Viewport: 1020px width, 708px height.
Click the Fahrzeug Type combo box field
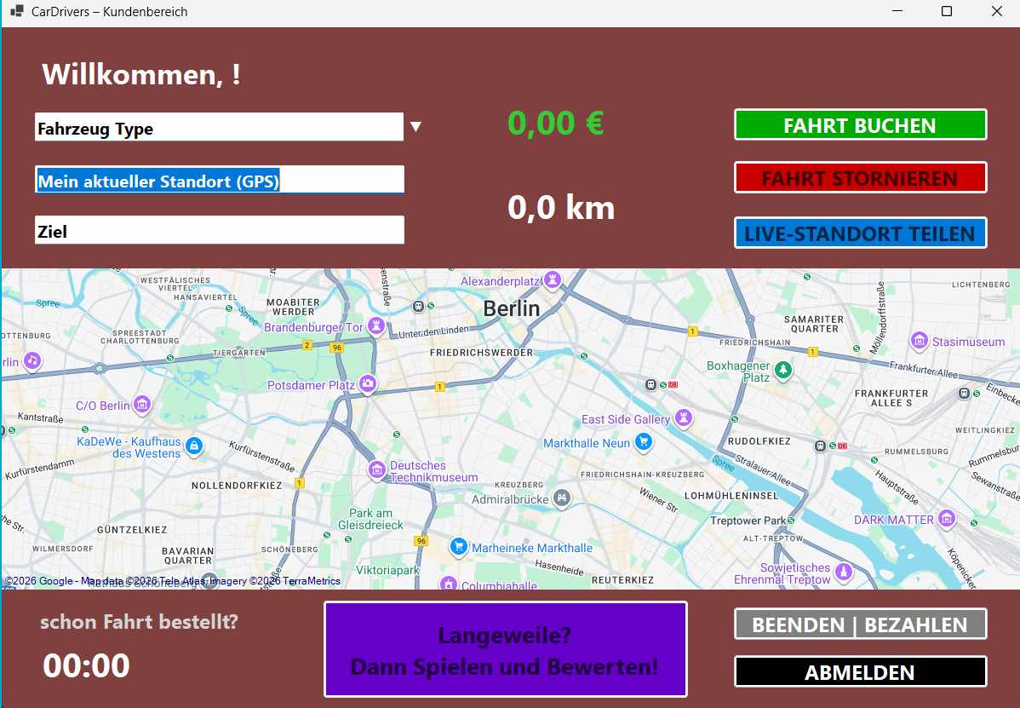(219, 128)
